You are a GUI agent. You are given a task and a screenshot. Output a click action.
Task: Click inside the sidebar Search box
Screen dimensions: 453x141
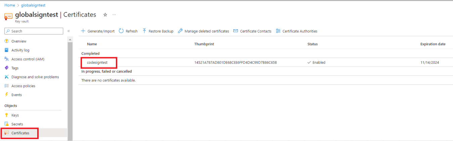click(34, 31)
